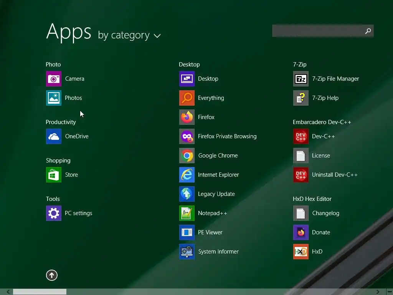Click the 'Google Chrome' label text

click(218, 156)
